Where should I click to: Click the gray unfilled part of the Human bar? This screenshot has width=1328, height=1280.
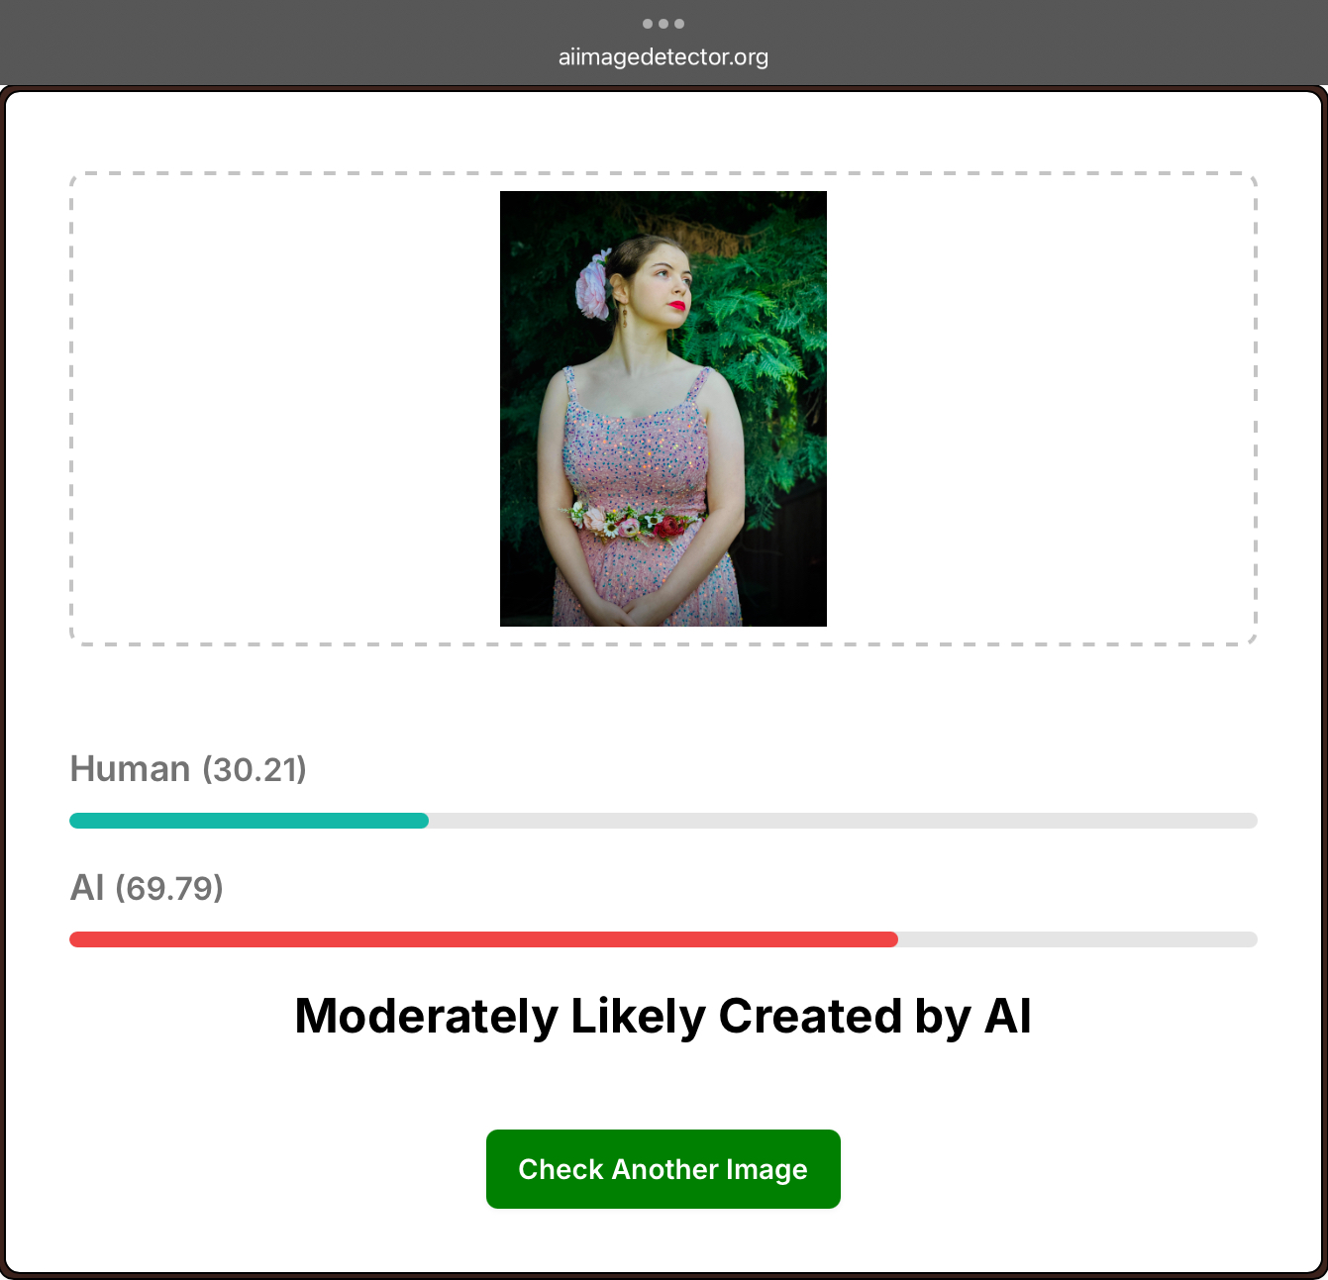(843, 821)
